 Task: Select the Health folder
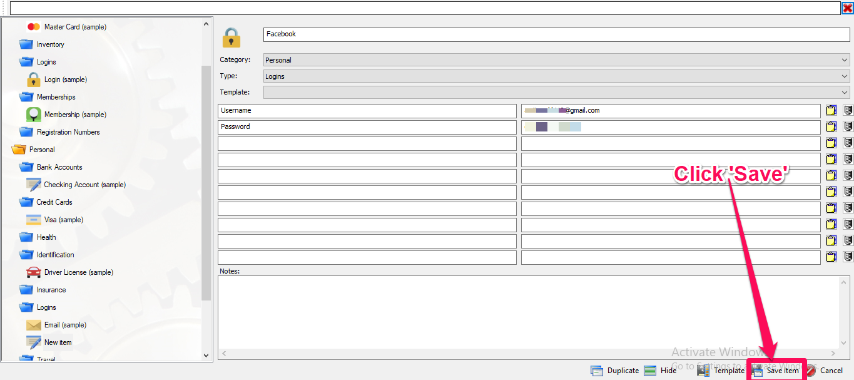click(x=38, y=237)
